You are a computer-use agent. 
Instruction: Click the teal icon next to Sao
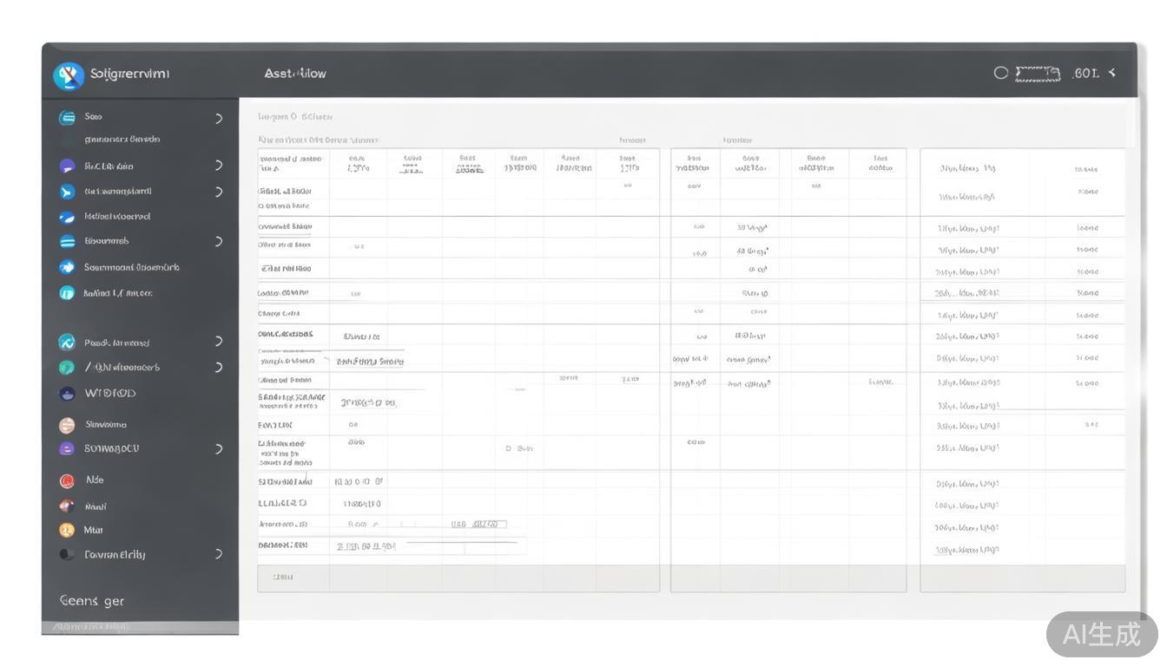click(x=67, y=118)
